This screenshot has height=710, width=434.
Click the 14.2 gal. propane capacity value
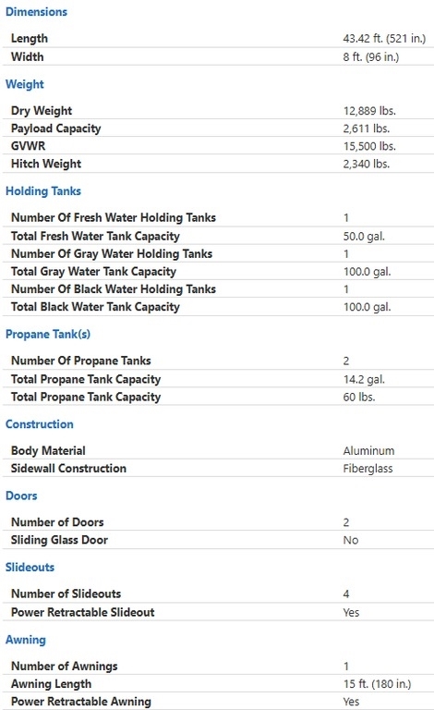(x=364, y=379)
